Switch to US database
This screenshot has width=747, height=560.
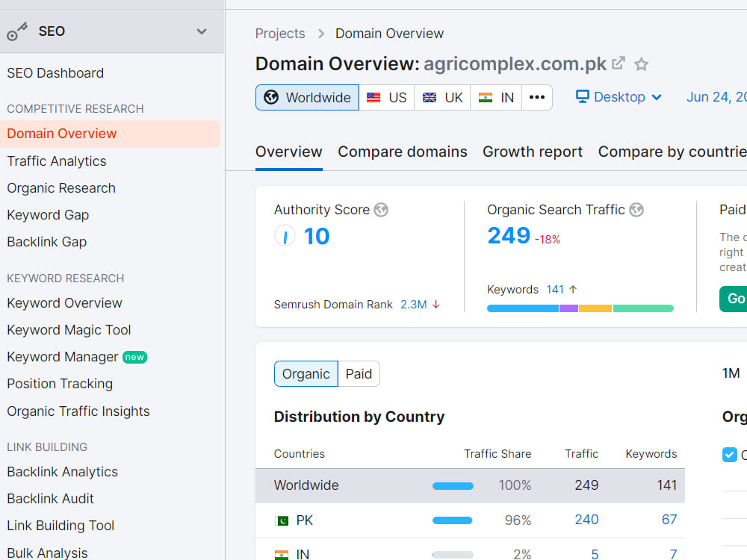[x=387, y=98]
